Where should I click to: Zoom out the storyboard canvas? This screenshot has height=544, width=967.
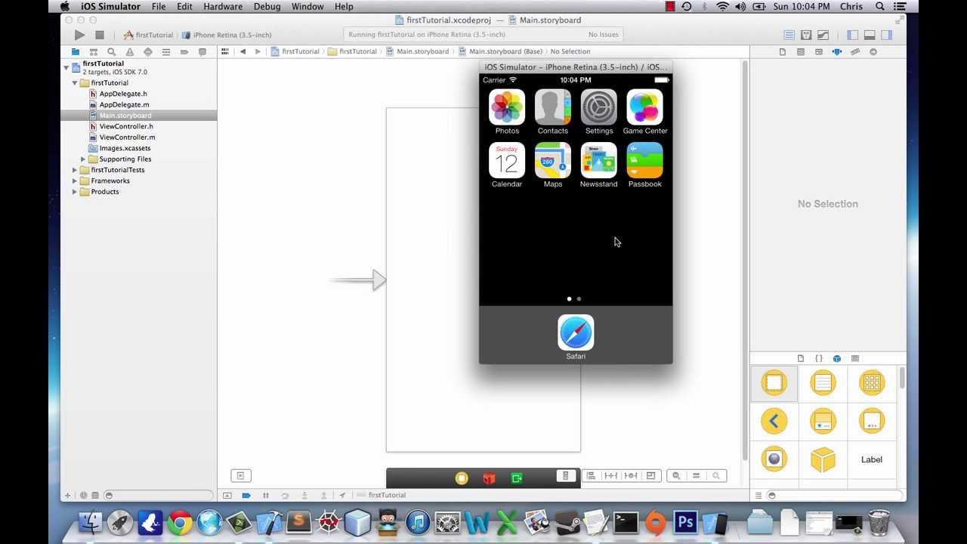pos(676,475)
